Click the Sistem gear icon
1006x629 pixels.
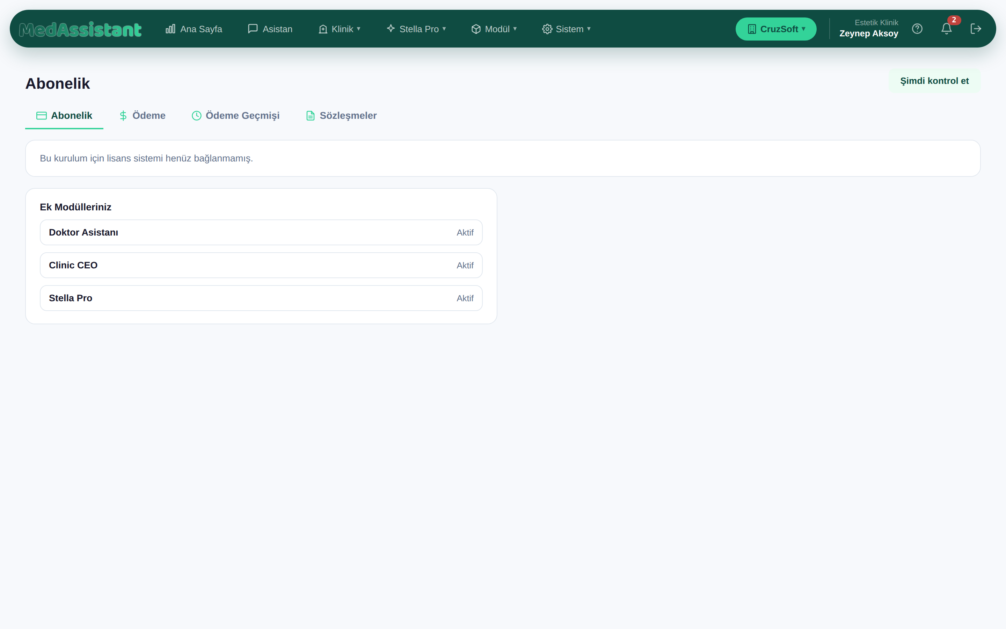click(547, 29)
